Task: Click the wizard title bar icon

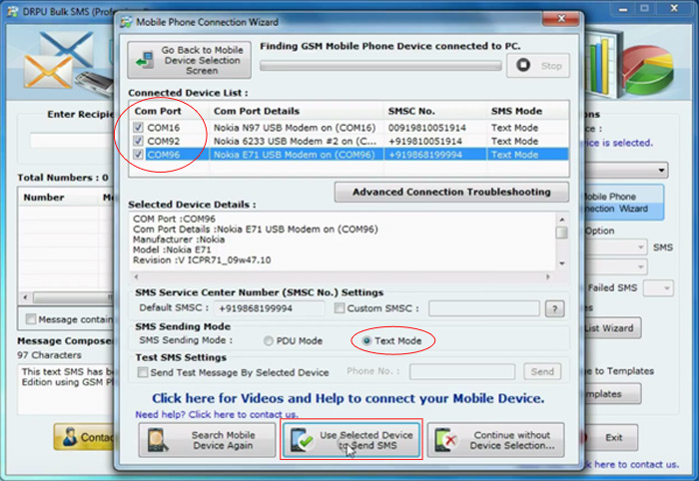Action: [x=127, y=22]
